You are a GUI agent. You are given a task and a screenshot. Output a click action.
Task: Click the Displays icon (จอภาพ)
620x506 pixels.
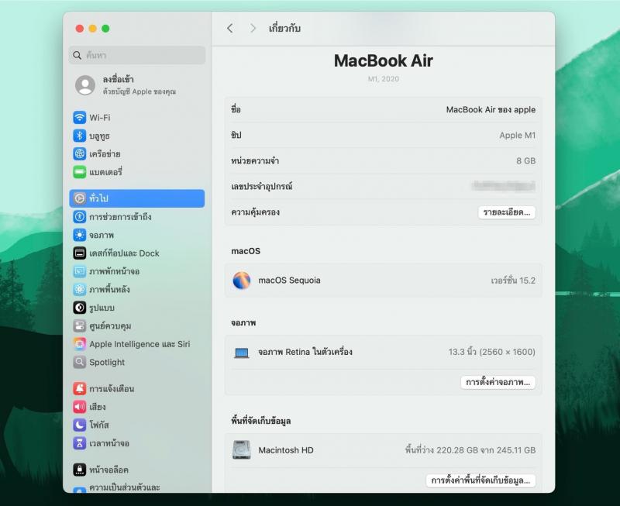[x=79, y=235]
